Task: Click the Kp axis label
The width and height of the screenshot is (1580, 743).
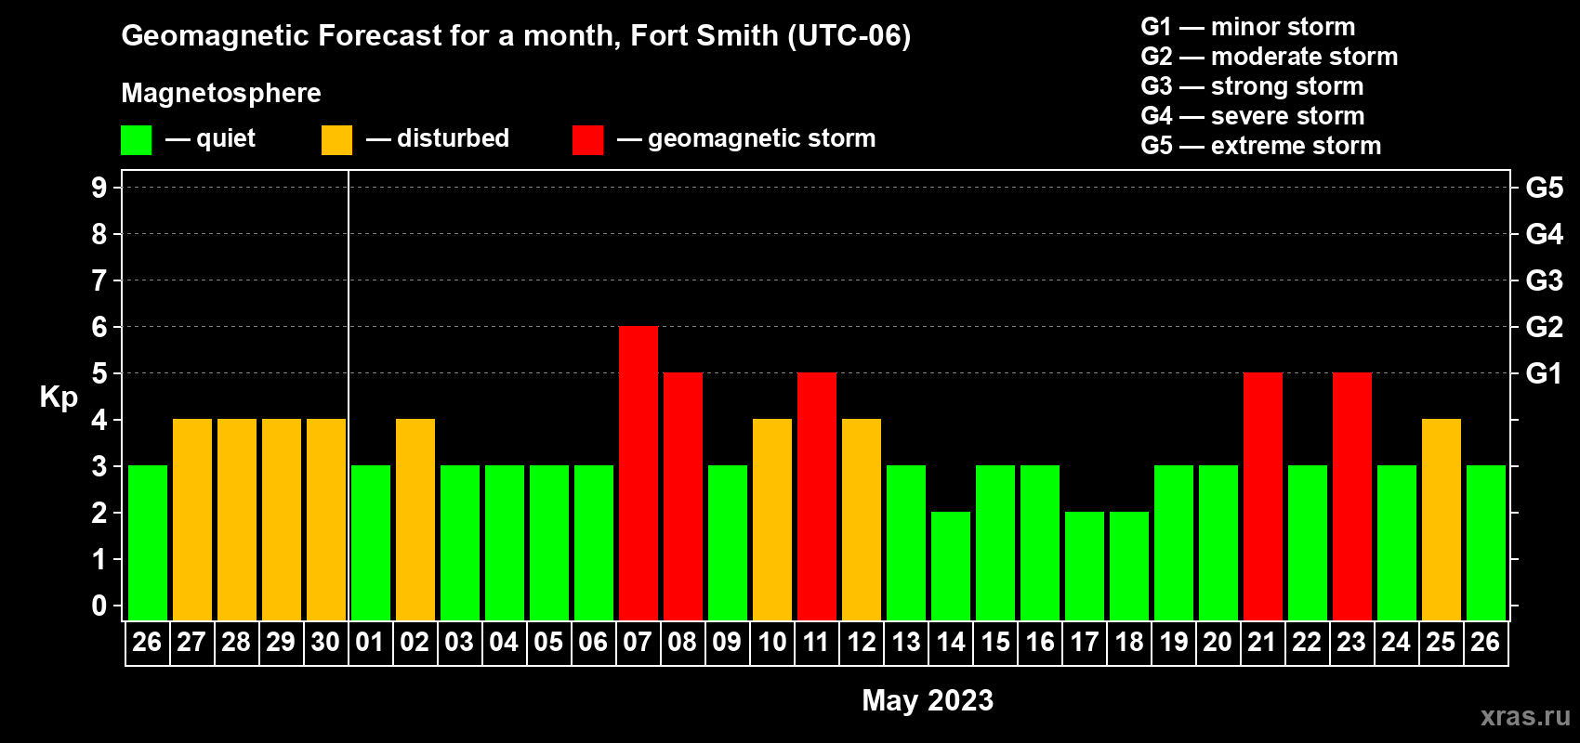Action: point(59,398)
